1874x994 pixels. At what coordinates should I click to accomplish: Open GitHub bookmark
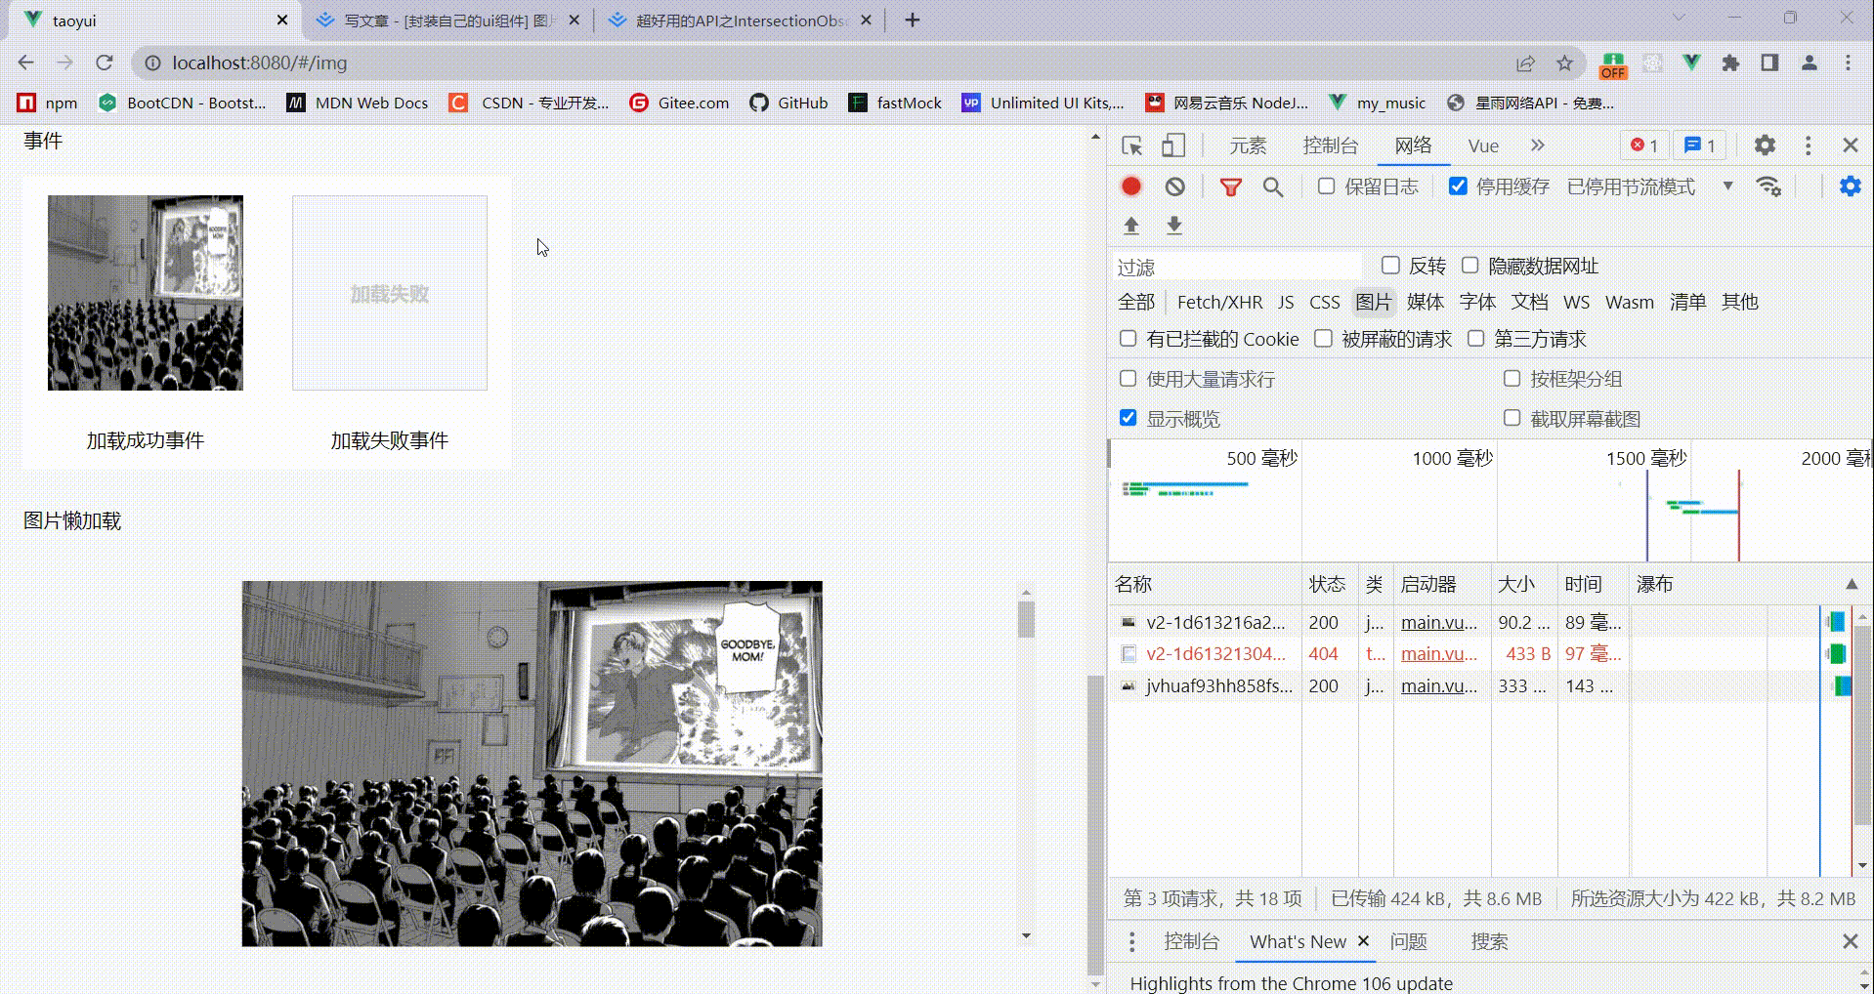pyautogui.click(x=788, y=103)
